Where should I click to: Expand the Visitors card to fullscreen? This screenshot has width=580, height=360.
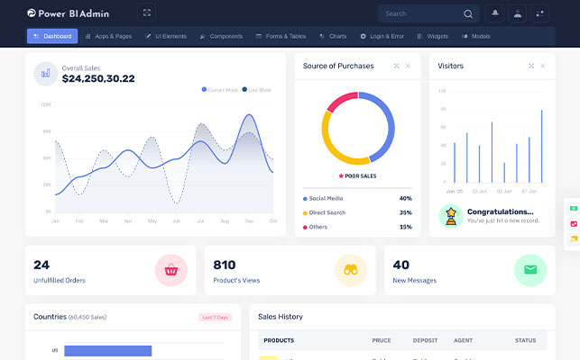[531, 66]
